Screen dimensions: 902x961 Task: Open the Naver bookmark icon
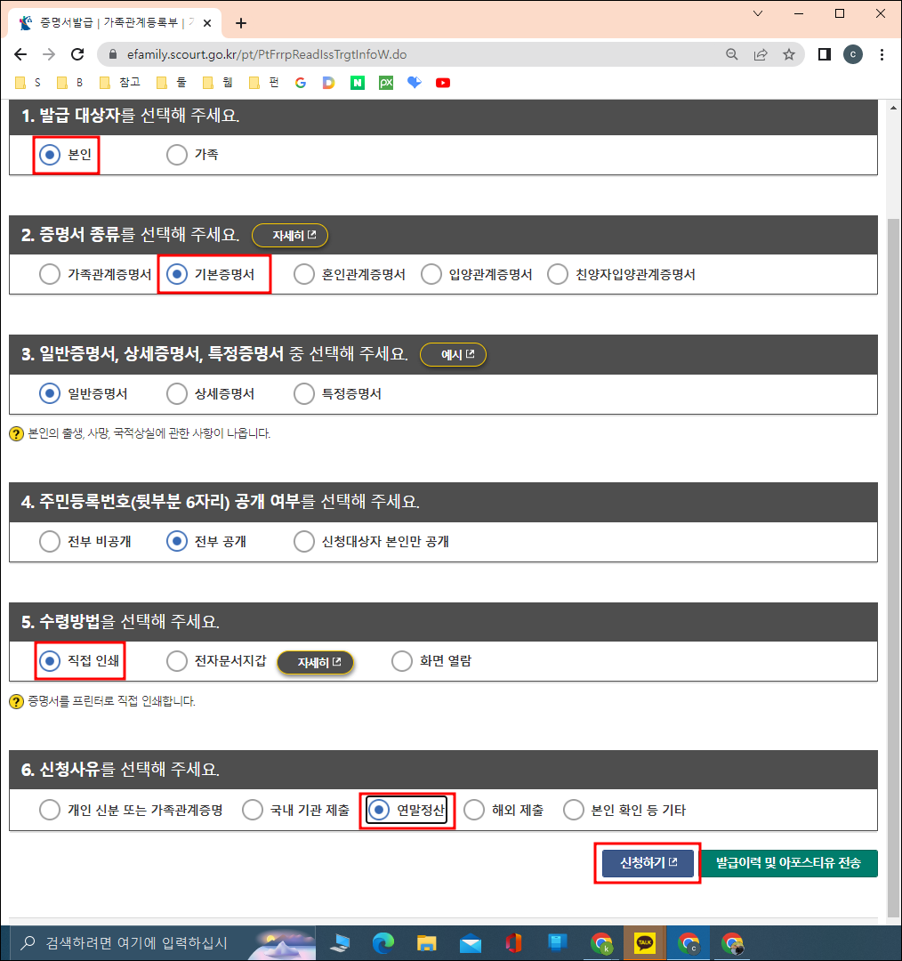coord(358,82)
